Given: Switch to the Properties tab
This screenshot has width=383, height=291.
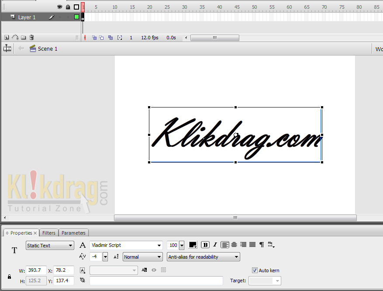Looking at the screenshot, I should pyautogui.click(x=21, y=233).
